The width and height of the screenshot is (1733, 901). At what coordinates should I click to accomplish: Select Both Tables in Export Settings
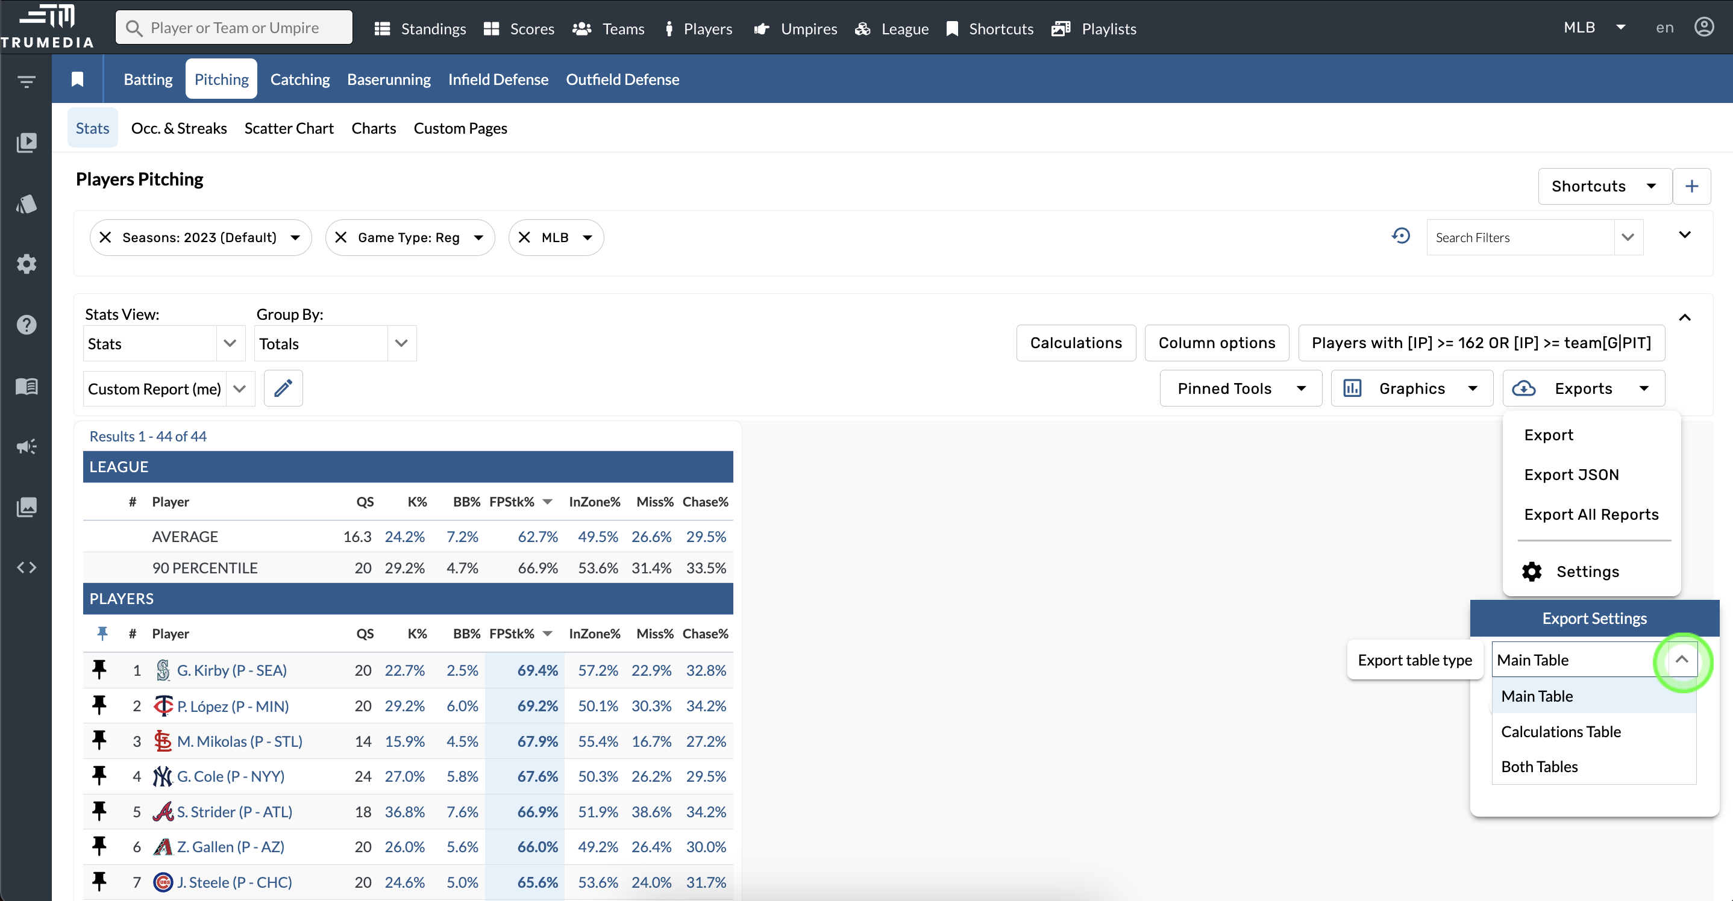point(1539,767)
